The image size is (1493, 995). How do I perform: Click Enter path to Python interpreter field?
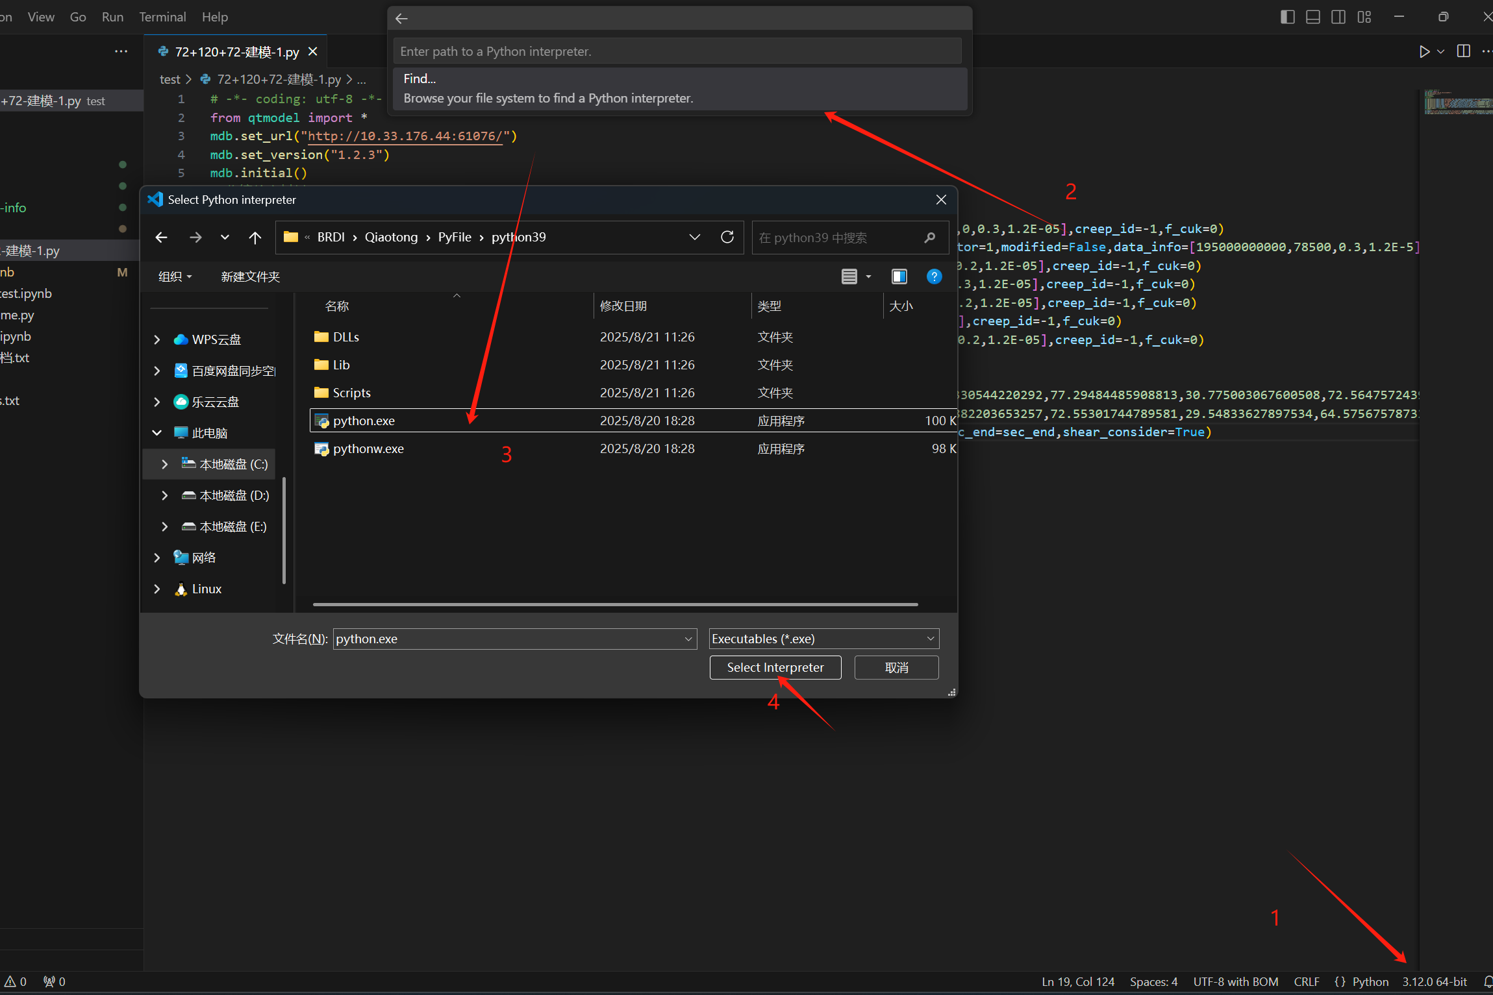[677, 51]
